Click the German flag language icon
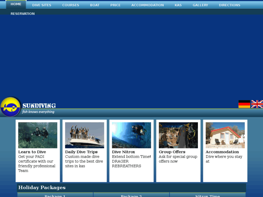Image resolution: width=263 pixels, height=197 pixels. pyautogui.click(x=244, y=104)
